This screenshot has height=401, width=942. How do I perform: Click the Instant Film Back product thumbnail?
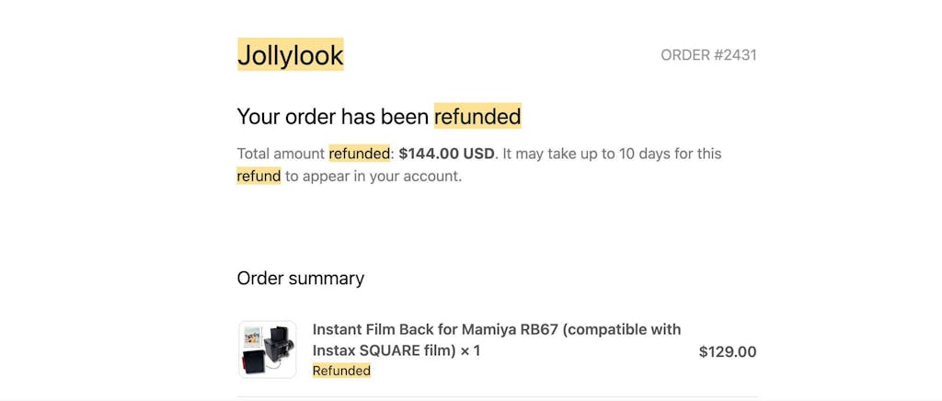point(267,349)
